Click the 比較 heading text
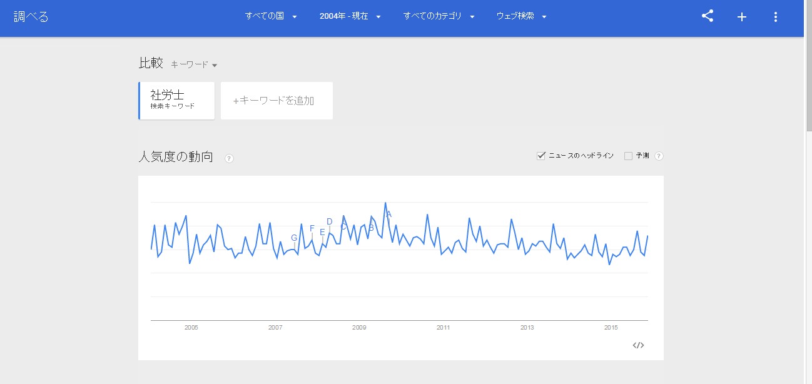The image size is (812, 384). 151,63
